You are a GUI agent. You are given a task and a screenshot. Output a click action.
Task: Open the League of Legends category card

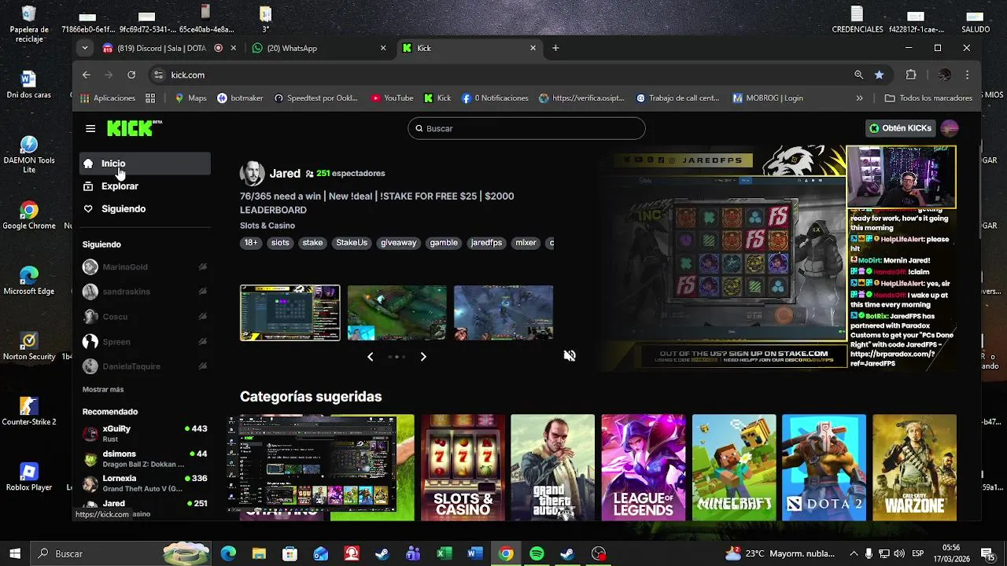click(x=644, y=467)
